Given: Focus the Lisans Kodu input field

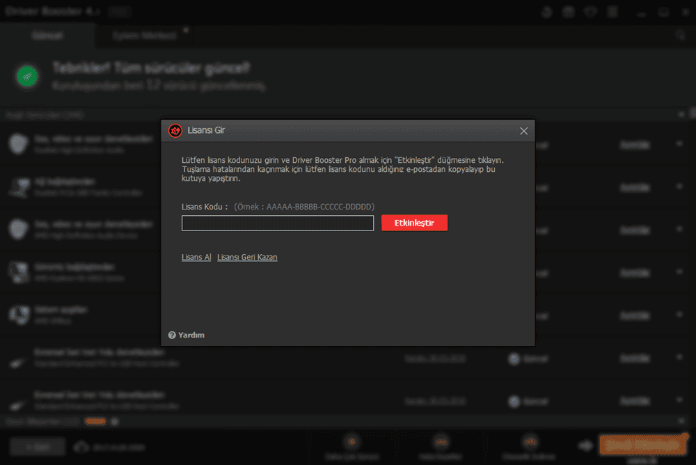Looking at the screenshot, I should 277,223.
